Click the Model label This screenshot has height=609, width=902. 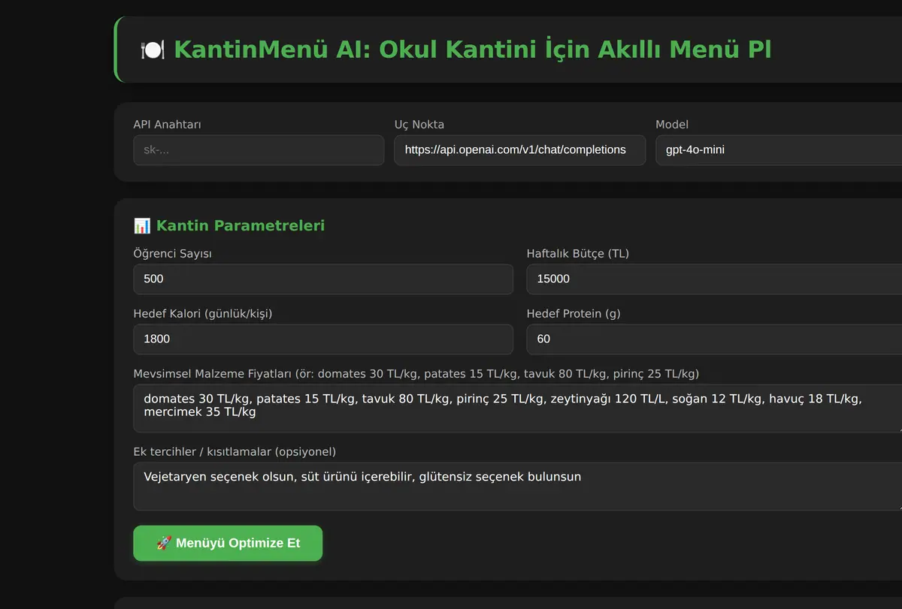click(x=672, y=125)
